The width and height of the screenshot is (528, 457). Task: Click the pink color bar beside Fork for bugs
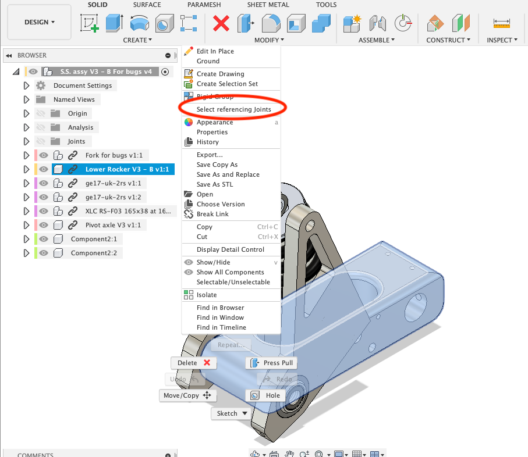click(36, 155)
